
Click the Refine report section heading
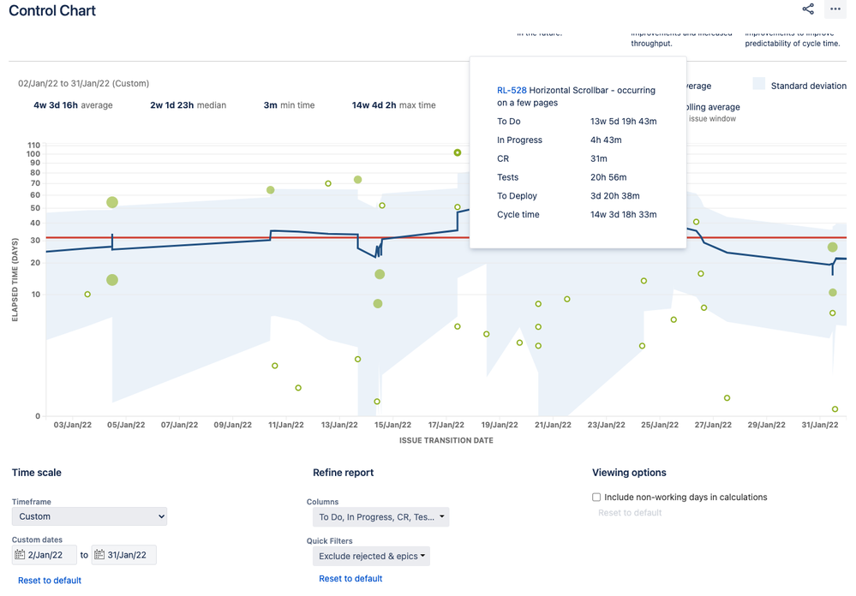tap(344, 473)
